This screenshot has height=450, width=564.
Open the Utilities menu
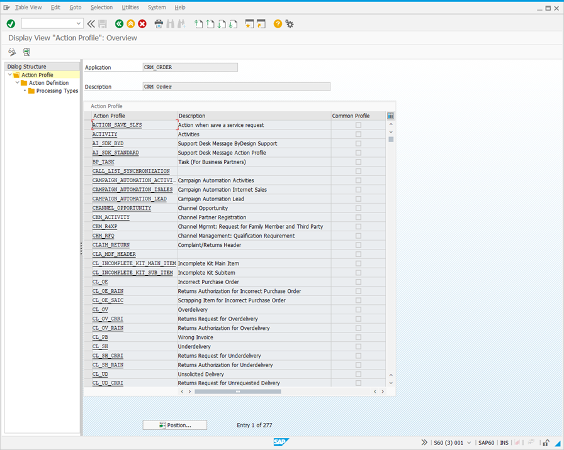coord(130,7)
